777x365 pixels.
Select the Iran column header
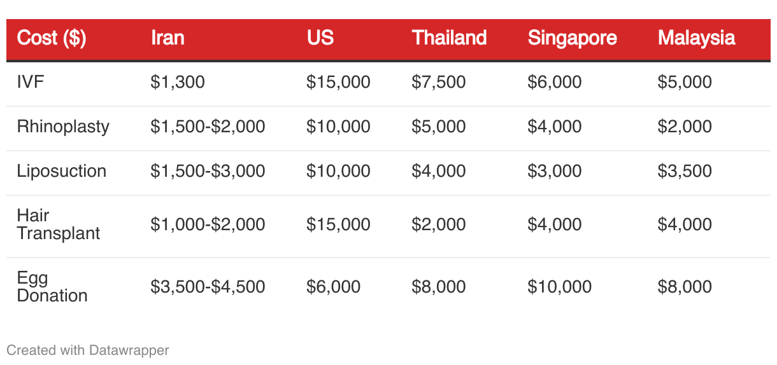168,38
